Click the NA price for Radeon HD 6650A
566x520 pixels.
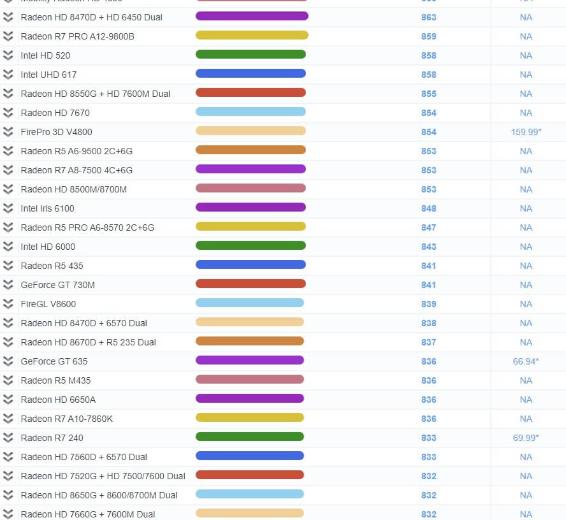[526, 400]
